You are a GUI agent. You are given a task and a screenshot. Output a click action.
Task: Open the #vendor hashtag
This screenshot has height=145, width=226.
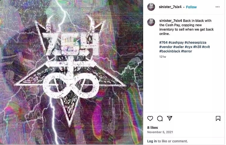(166, 47)
